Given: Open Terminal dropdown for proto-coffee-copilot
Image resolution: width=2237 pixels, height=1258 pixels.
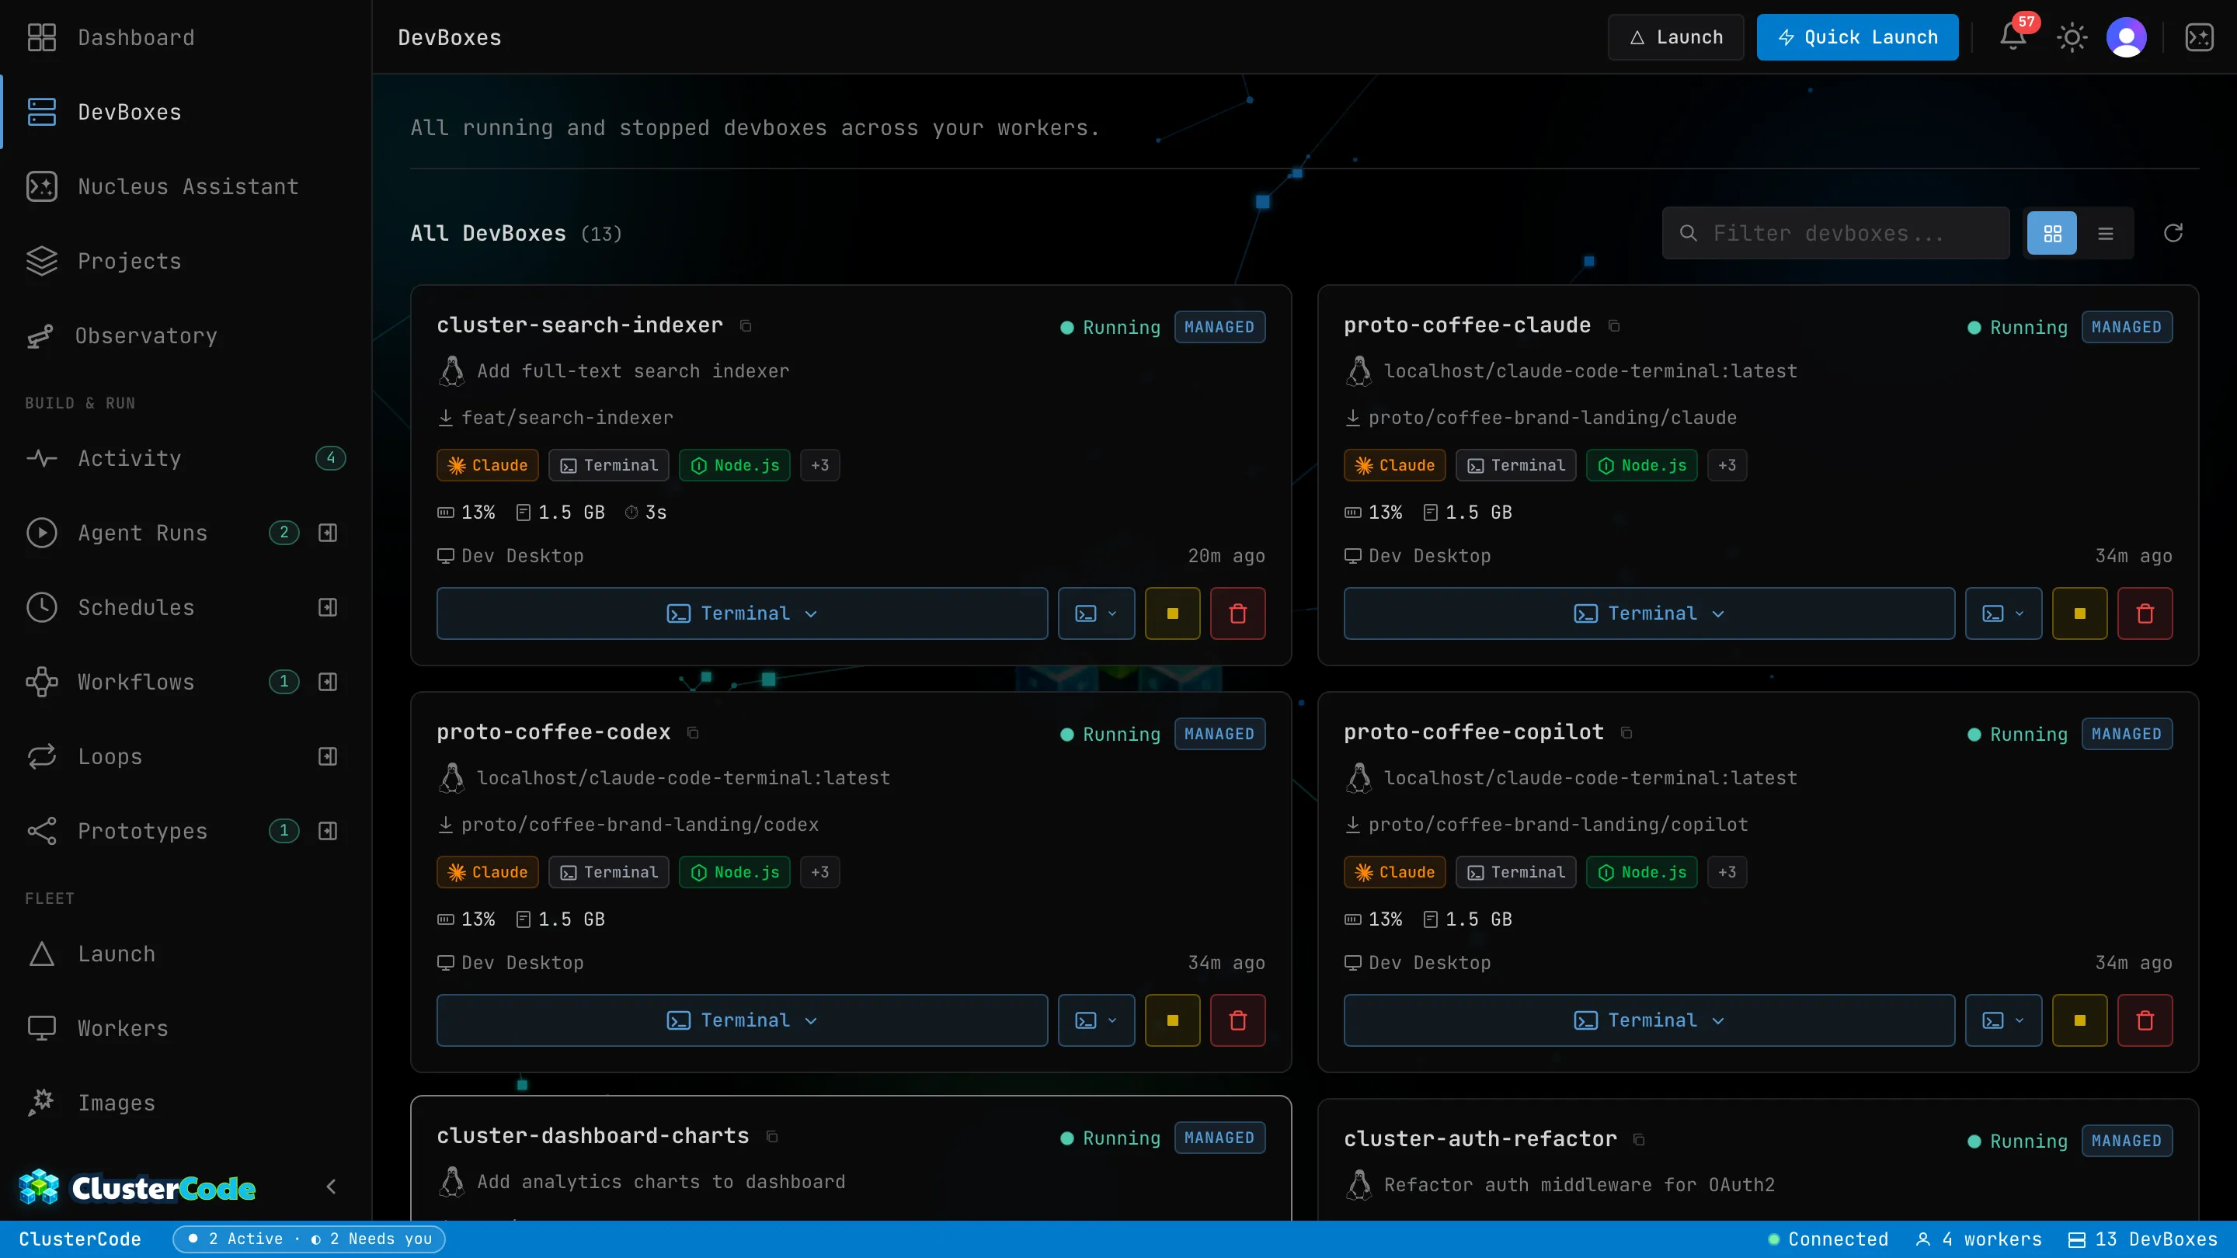Looking at the screenshot, I should [1649, 1020].
